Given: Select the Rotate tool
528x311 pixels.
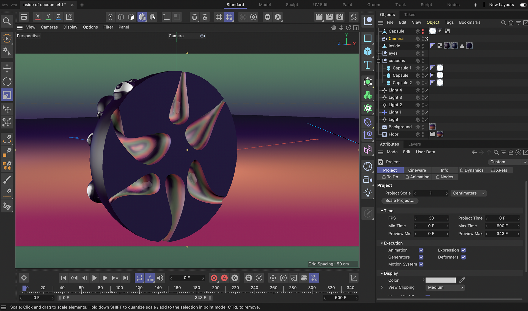Looking at the screenshot, I should 7,82.
